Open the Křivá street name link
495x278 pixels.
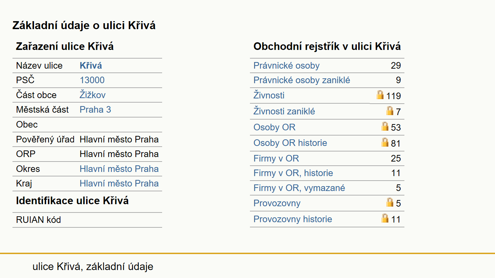tap(91, 66)
